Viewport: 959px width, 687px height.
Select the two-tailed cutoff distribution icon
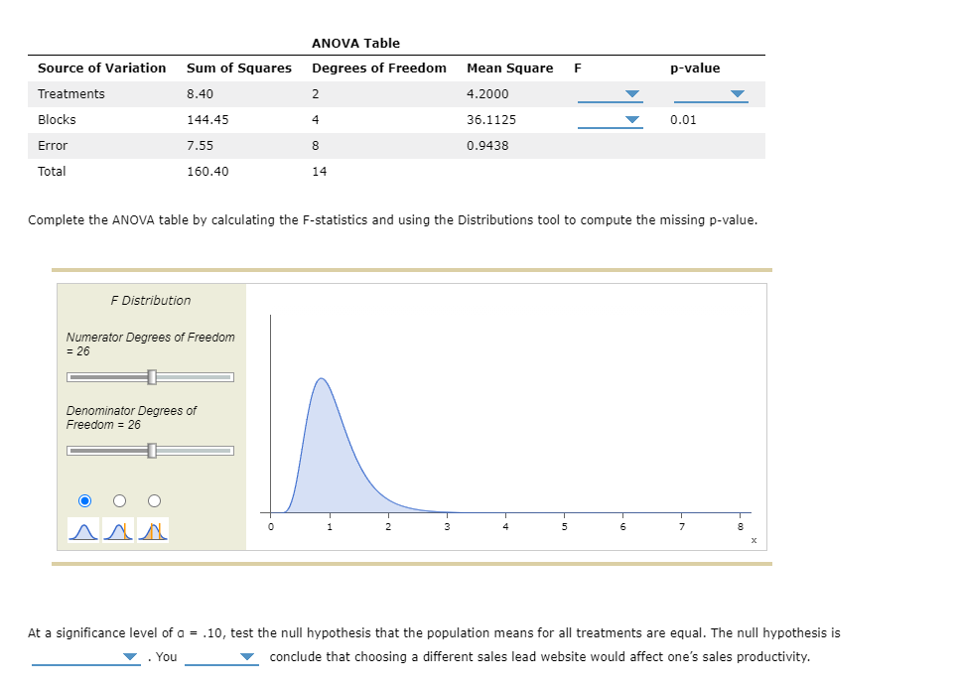click(154, 529)
